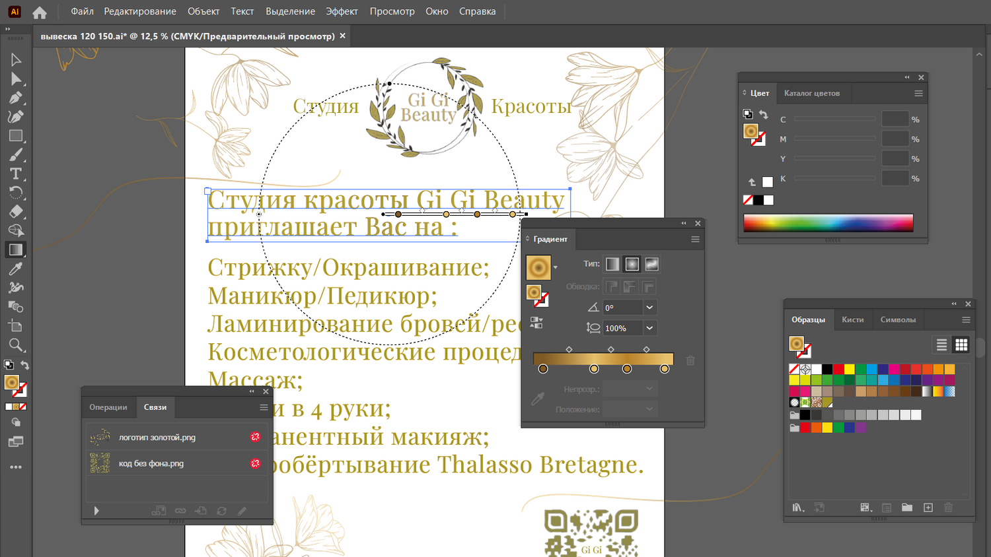Screen dimensions: 991x557
Task: Swap fill and stroke in the Color panel
Action: 764,115
